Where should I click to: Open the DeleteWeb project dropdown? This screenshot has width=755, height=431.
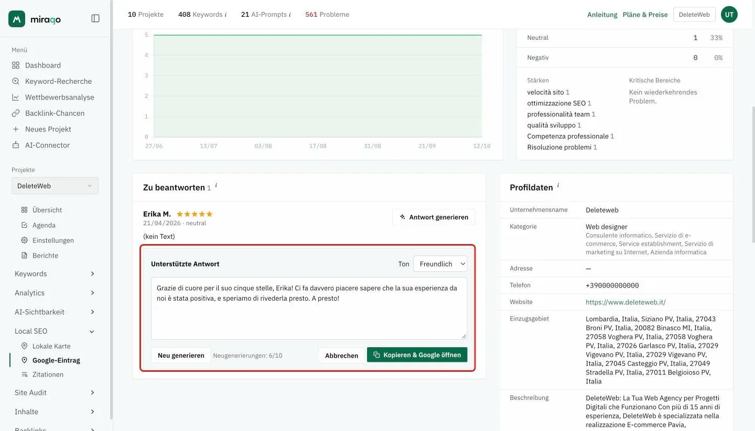point(55,186)
